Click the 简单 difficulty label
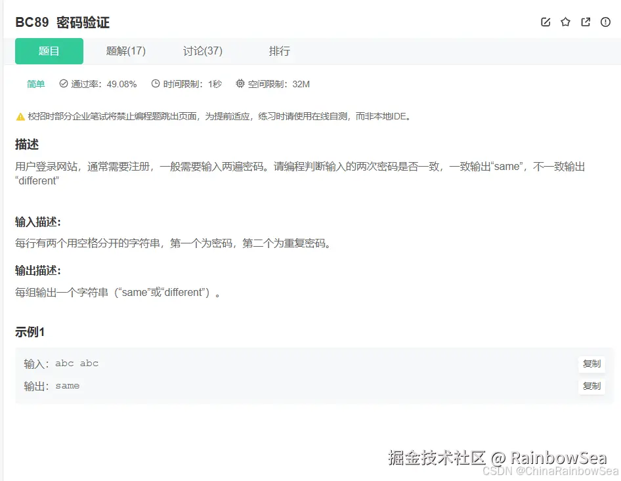This screenshot has width=621, height=481. point(35,84)
